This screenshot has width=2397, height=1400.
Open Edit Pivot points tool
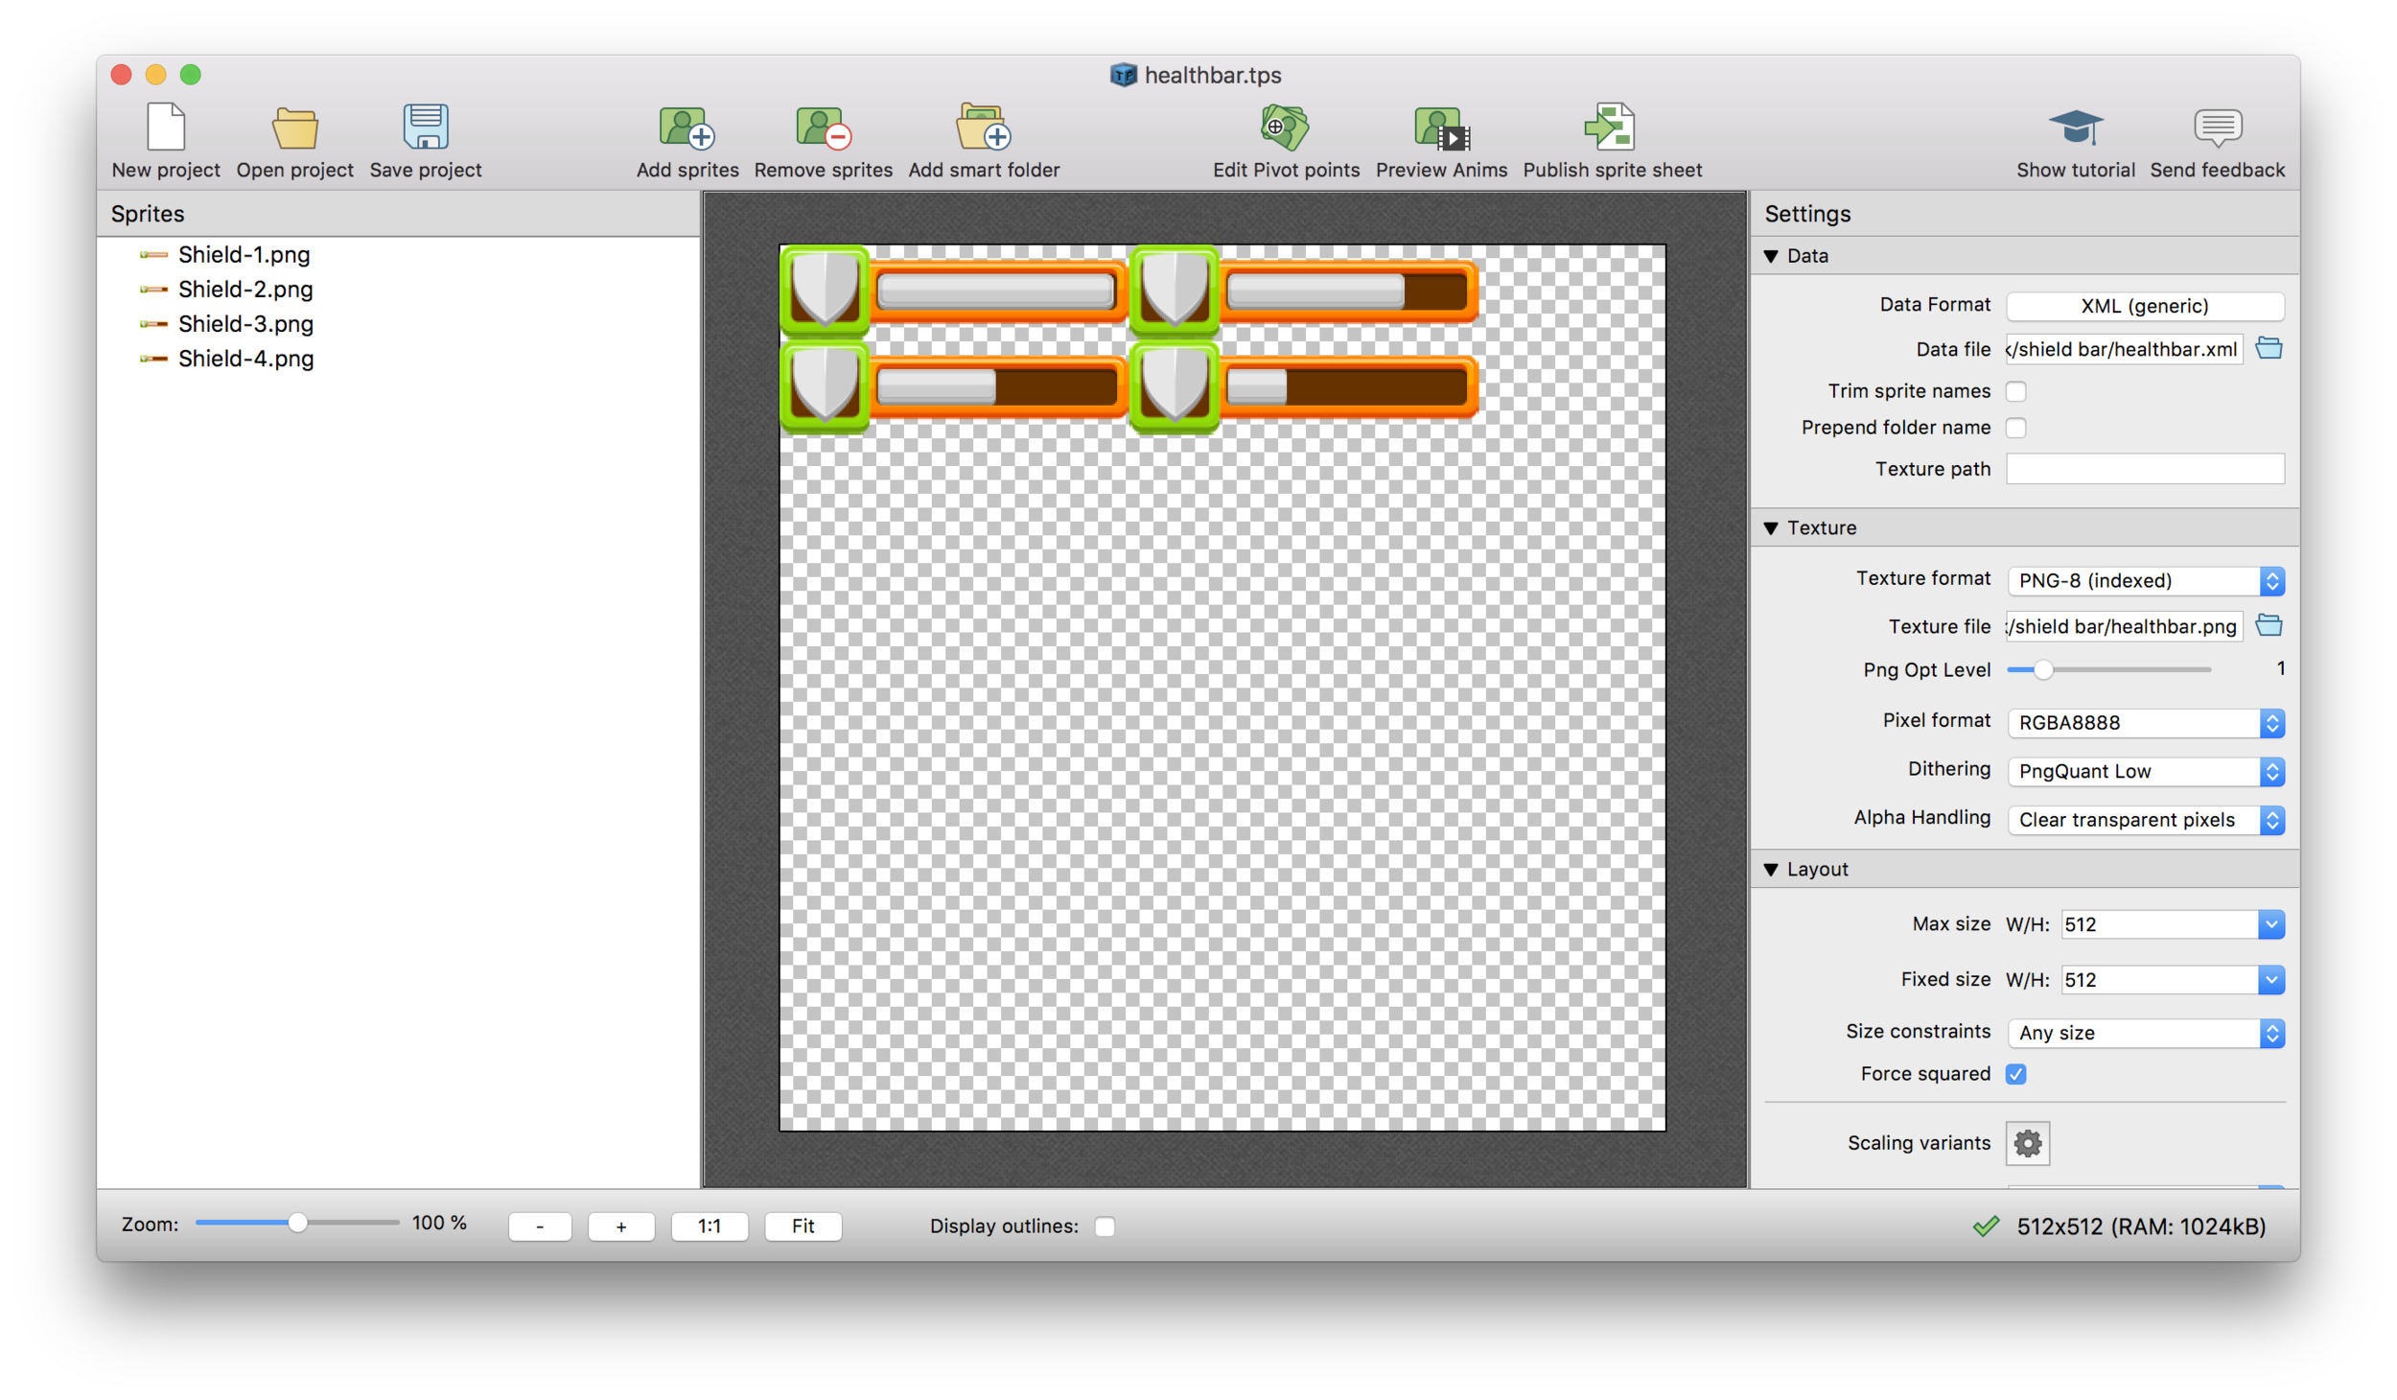click(1285, 127)
